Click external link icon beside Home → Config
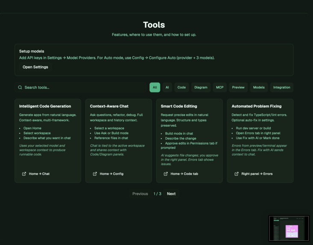313x245 pixels. point(95,174)
